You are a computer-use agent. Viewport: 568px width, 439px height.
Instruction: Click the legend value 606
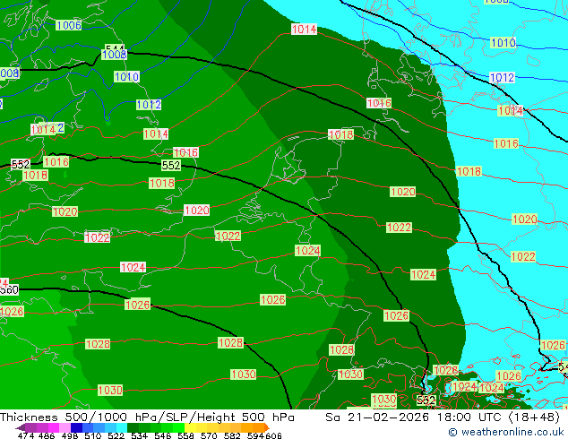pos(273,435)
